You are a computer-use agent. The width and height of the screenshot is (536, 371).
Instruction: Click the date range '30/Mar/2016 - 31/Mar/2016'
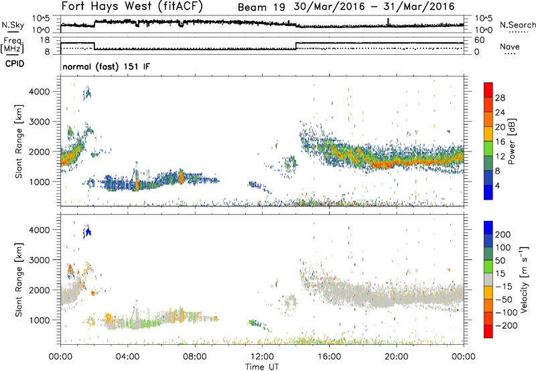(375, 7)
